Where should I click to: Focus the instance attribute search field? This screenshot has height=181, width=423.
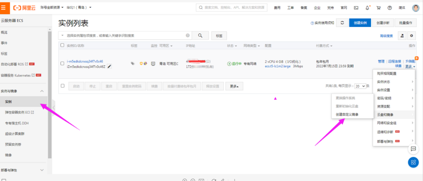(125, 36)
